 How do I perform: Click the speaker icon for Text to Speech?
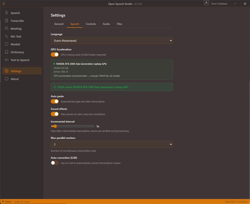tap(7, 60)
